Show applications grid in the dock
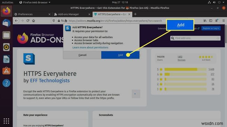 tap(6, 121)
